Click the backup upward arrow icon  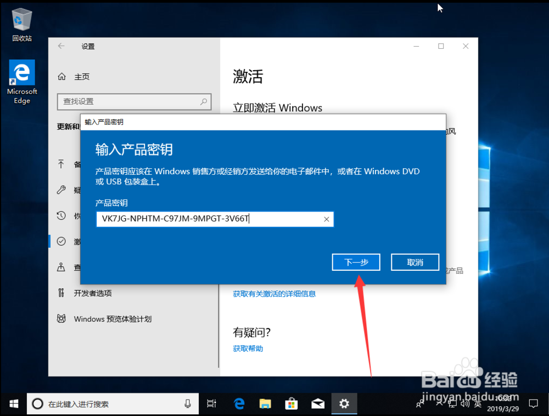point(61,164)
